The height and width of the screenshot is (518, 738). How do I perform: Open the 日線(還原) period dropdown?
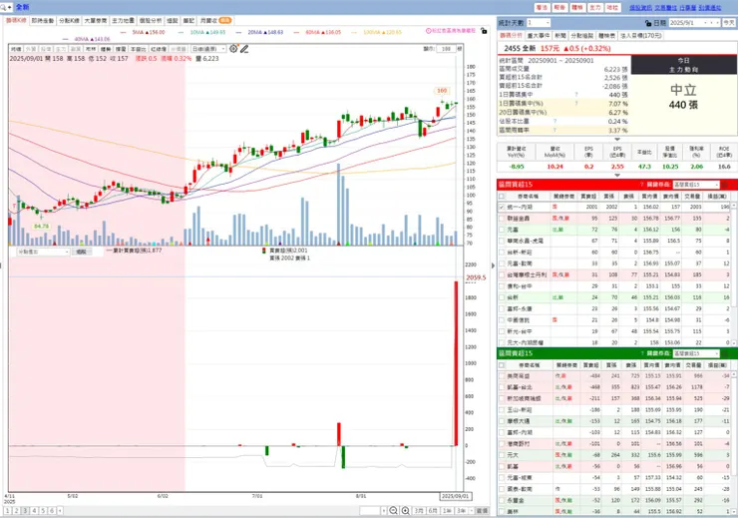208,49
